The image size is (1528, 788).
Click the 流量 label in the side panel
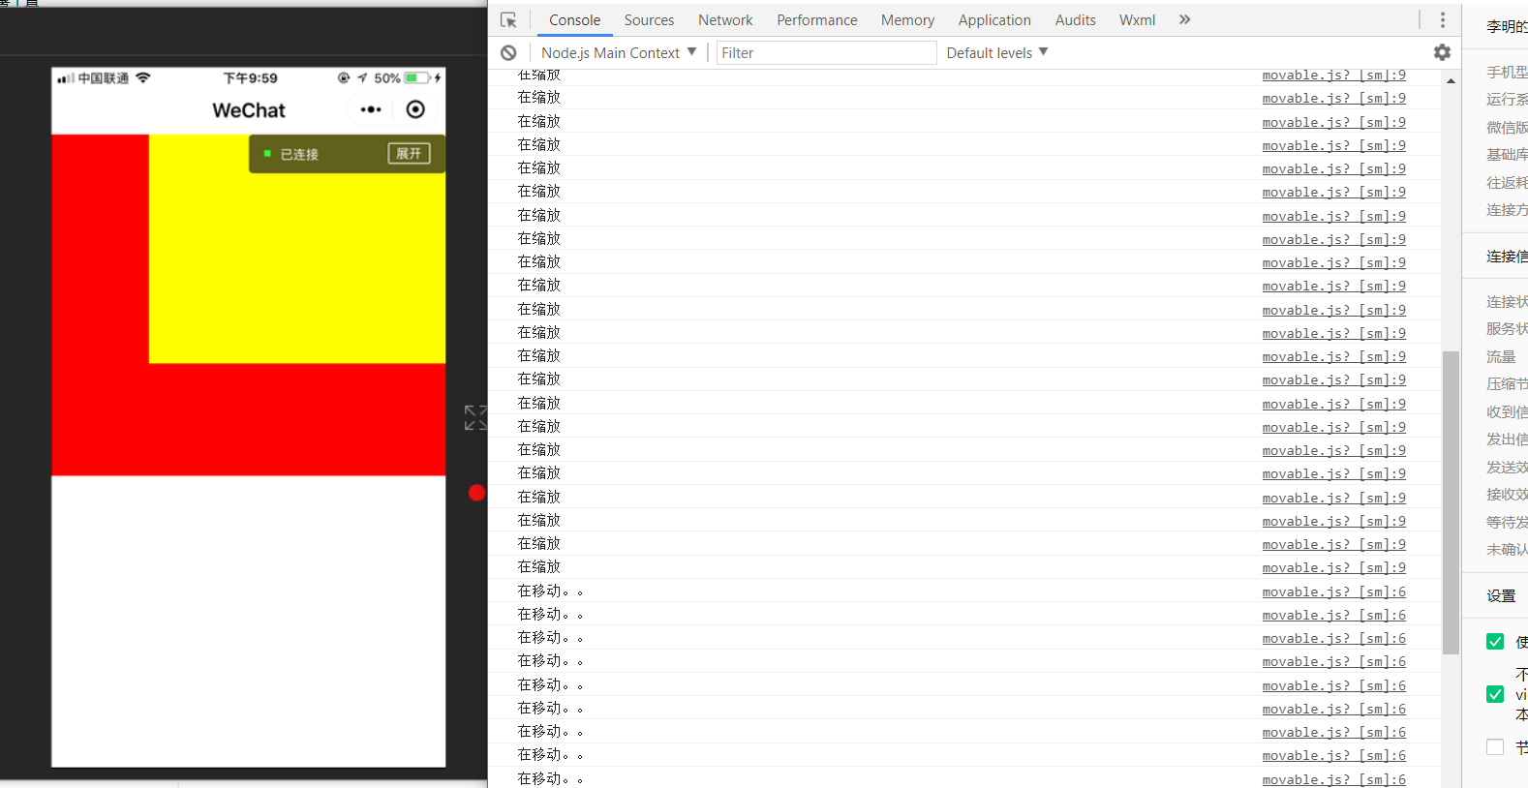(x=1501, y=357)
